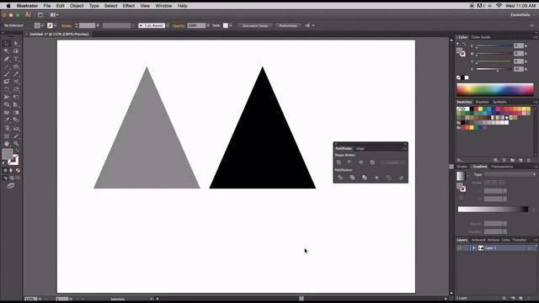Open the Pathfinder panel flyout menu
Image resolution: width=539 pixels, height=303 pixels.
click(x=404, y=148)
